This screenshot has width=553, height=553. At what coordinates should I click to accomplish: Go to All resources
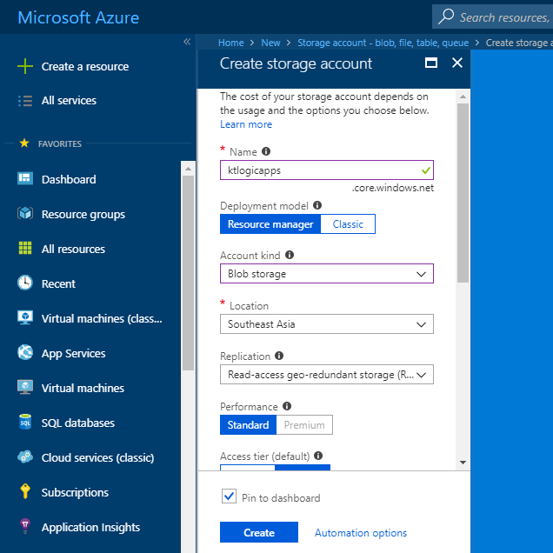[73, 249]
